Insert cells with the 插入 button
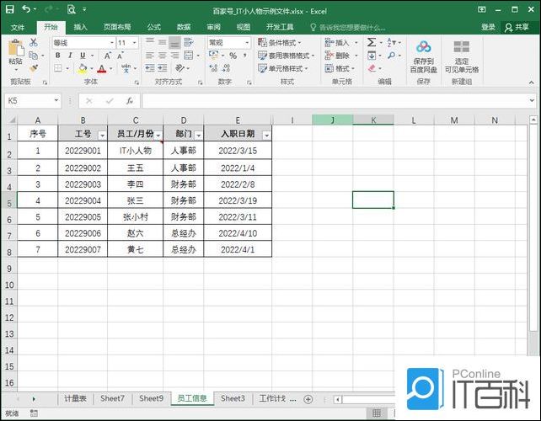Screen dimensions: 541x421 coord(337,43)
